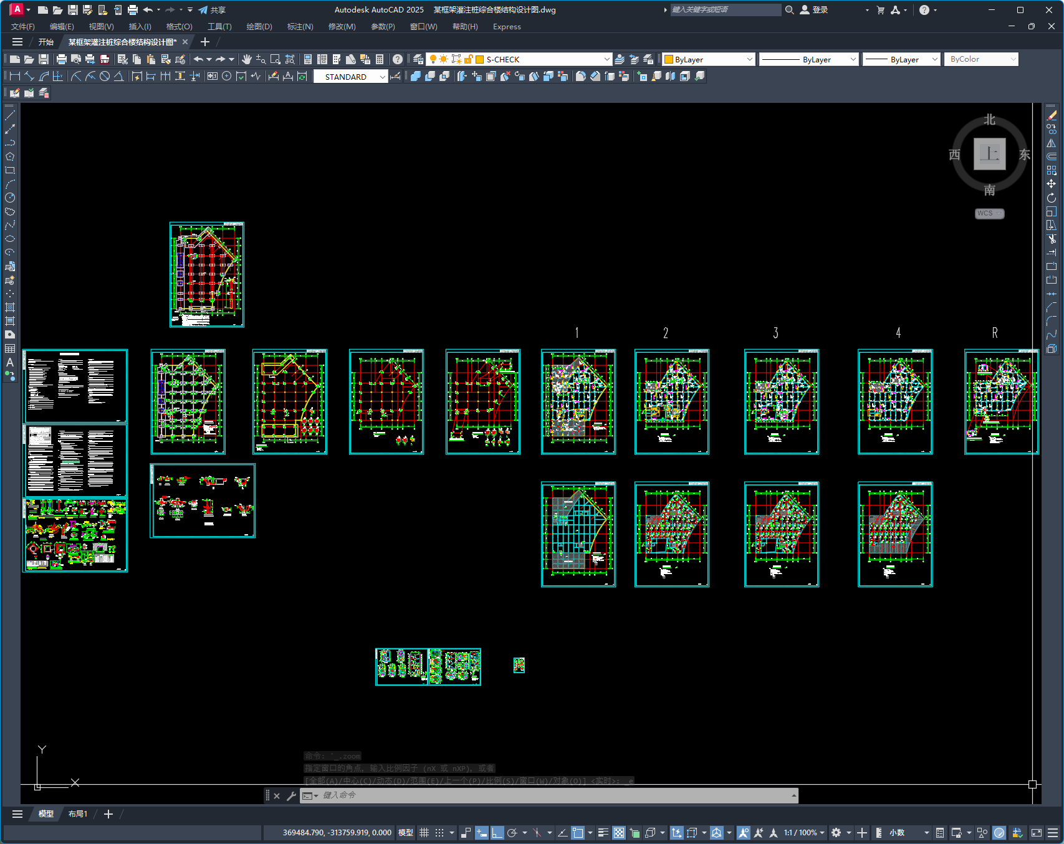Viewport: 1064px width, 844px height.
Task: Toggle dynamic input in status bar
Action: (x=481, y=833)
